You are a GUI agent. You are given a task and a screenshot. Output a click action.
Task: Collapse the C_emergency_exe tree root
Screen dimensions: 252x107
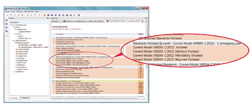(11, 25)
